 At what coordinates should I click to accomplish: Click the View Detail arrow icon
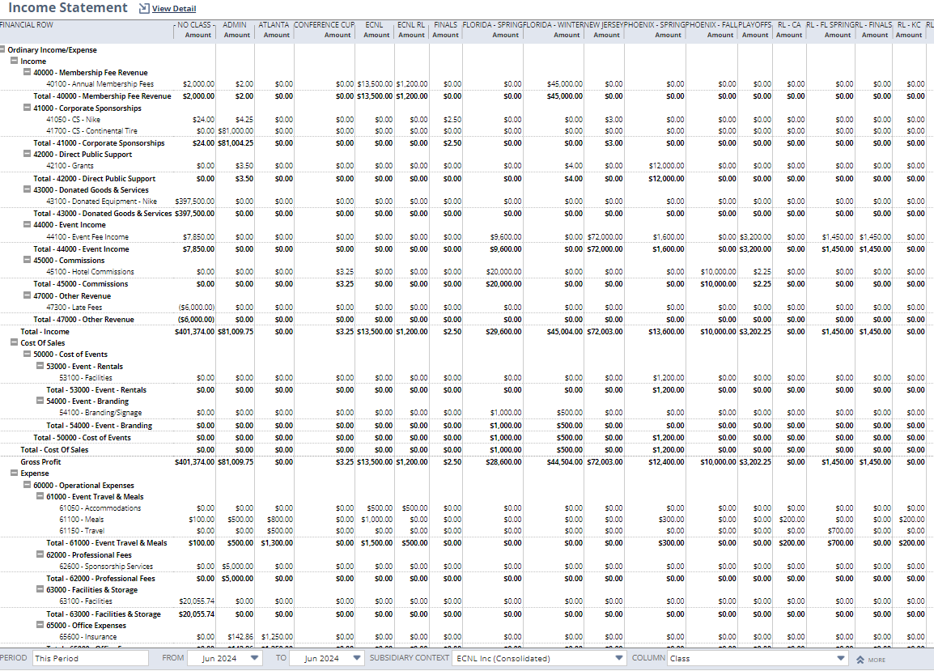(144, 9)
